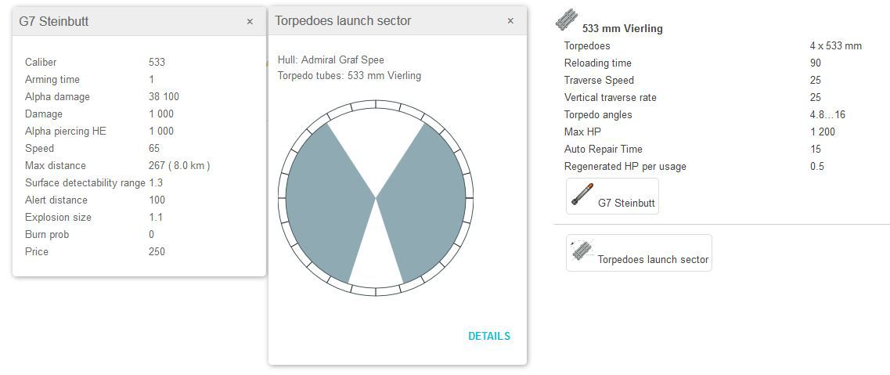Viewport: 890px width, 375px height.
Task: Select the 533 mm Vierling heading
Action: coord(622,28)
